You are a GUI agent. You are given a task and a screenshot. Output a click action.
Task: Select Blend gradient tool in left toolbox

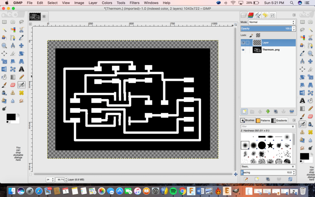13,77
